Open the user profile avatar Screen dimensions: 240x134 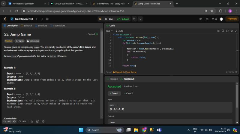221,19
